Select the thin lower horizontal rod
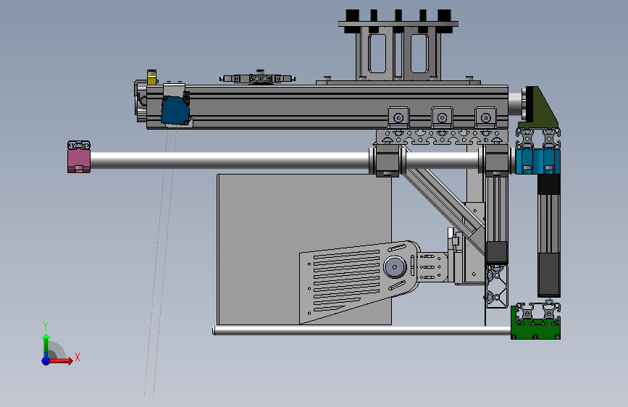The width and height of the screenshot is (628, 407). (361, 331)
